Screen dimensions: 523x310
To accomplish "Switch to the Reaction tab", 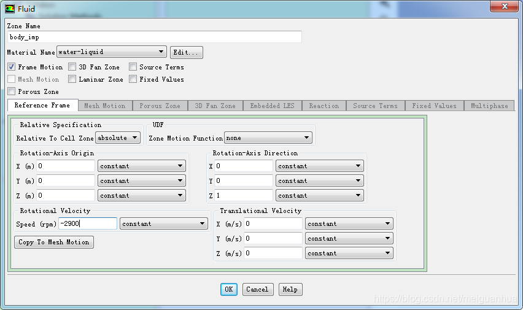I will click(x=324, y=106).
